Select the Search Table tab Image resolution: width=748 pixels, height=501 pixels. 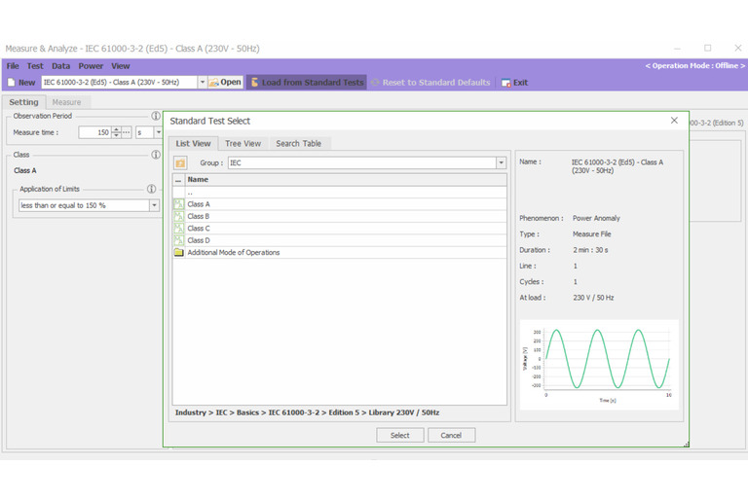tap(299, 143)
